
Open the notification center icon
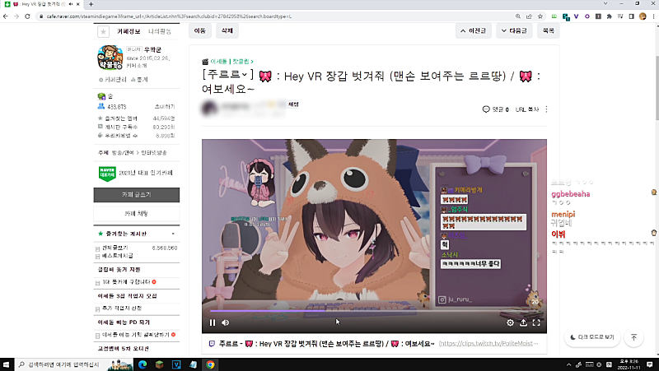(650, 364)
